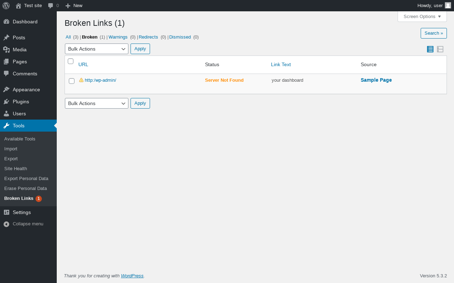Click the Broken Links (1) page heading
The width and height of the screenshot is (454, 283).
(95, 23)
